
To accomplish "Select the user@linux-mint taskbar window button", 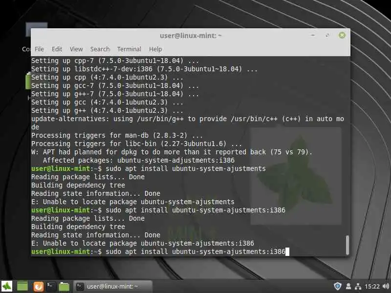I will pos(113,287).
